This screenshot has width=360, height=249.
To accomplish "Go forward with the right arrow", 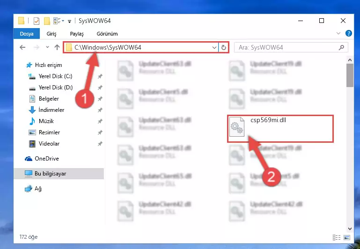I will [x=36, y=47].
